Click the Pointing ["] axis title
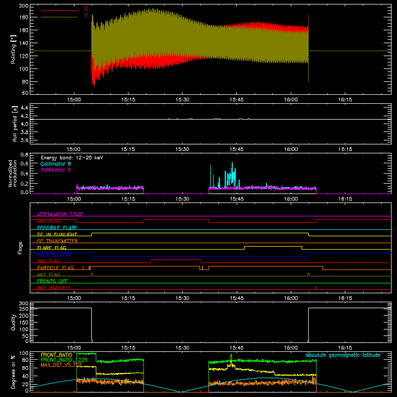 tap(13, 49)
